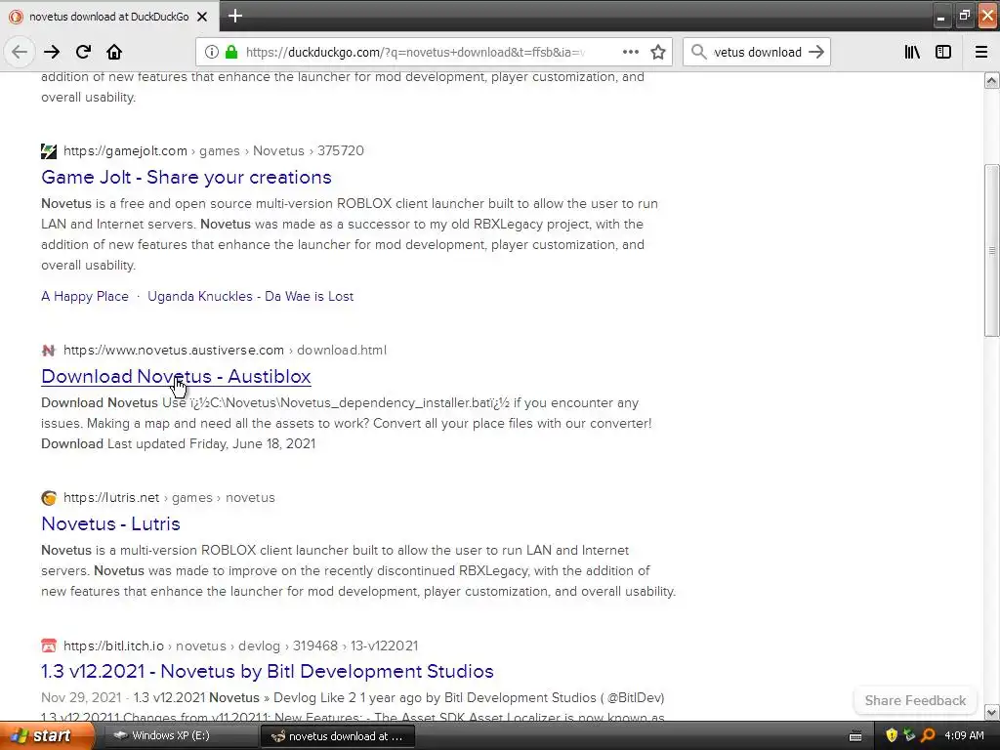Open the A Happy Place sublink
1000x750 pixels.
[x=85, y=297]
